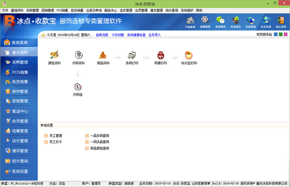
Task: Select 结算管理 in the sidebar
Action: (19, 131)
